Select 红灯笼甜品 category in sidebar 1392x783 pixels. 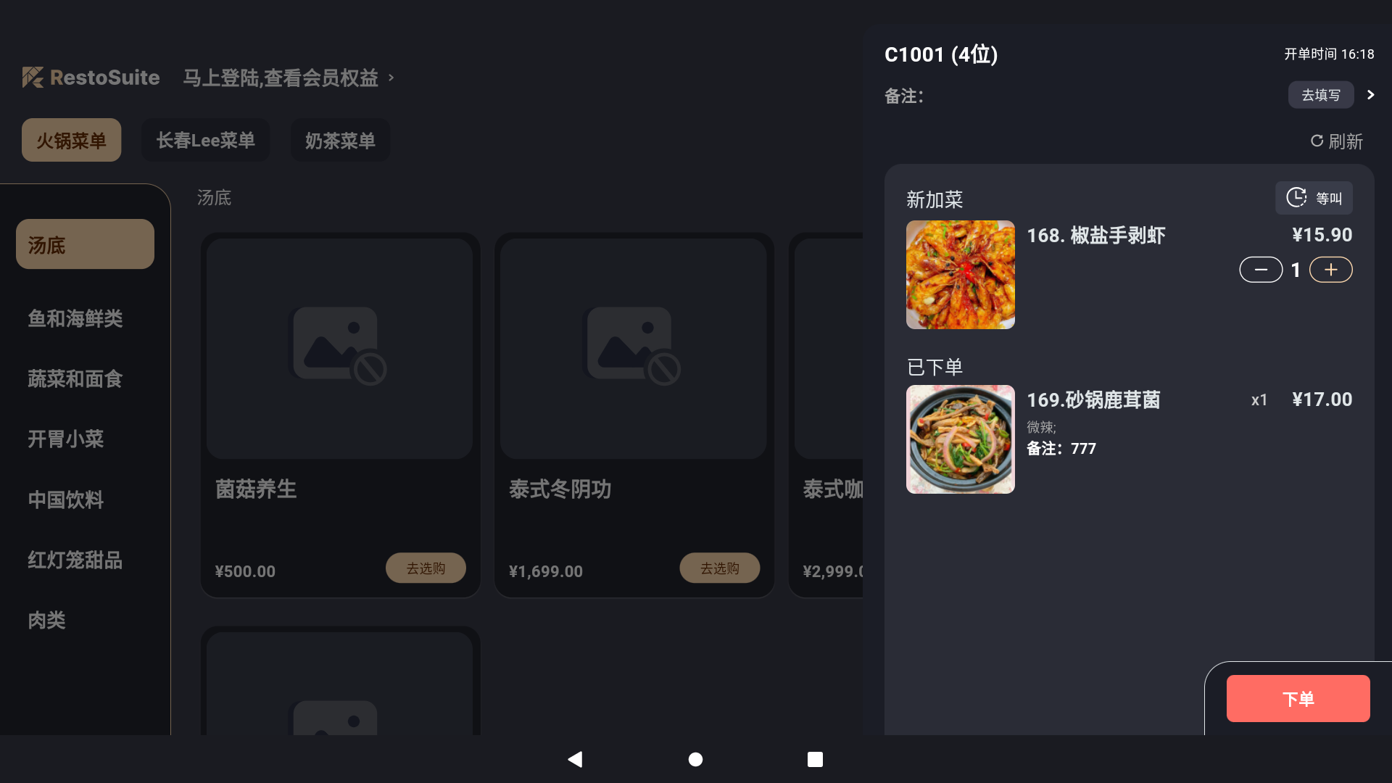(x=75, y=560)
